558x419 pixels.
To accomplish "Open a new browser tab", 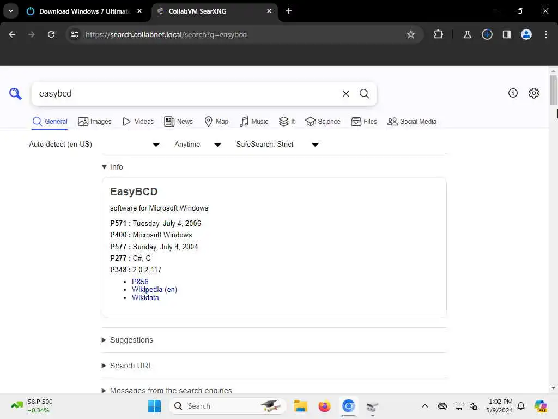I will pos(289,11).
